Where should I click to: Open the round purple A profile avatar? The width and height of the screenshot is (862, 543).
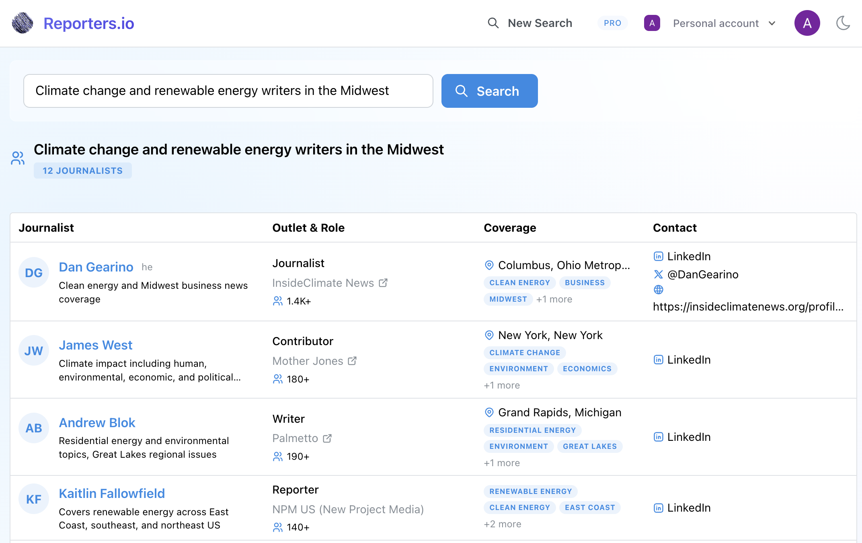click(807, 23)
